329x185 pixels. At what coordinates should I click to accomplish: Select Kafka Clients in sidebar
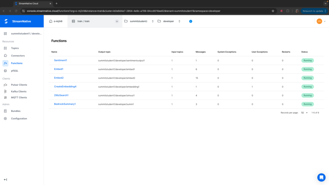coord(19,92)
